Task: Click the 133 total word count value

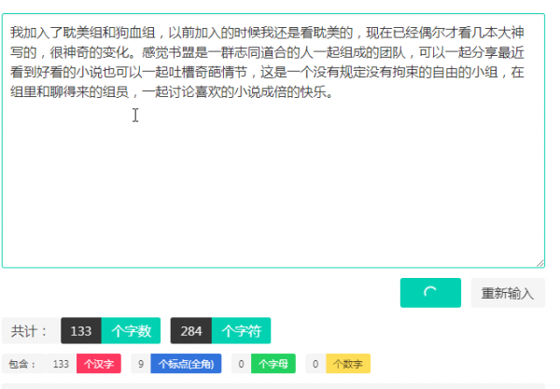Action: pyautogui.click(x=81, y=331)
